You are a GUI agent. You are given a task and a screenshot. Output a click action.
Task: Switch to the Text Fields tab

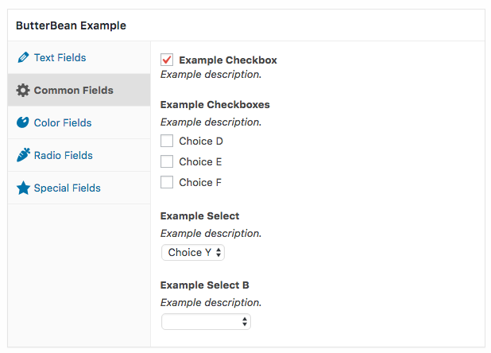click(79, 57)
